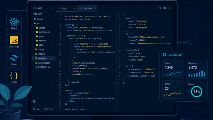This screenshot has height=120, width=213.
Task: Open editor more actions ellipsis
Action: pos(169,8)
